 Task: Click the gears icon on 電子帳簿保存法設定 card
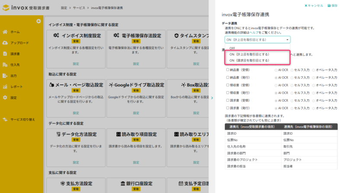[x=116, y=35]
